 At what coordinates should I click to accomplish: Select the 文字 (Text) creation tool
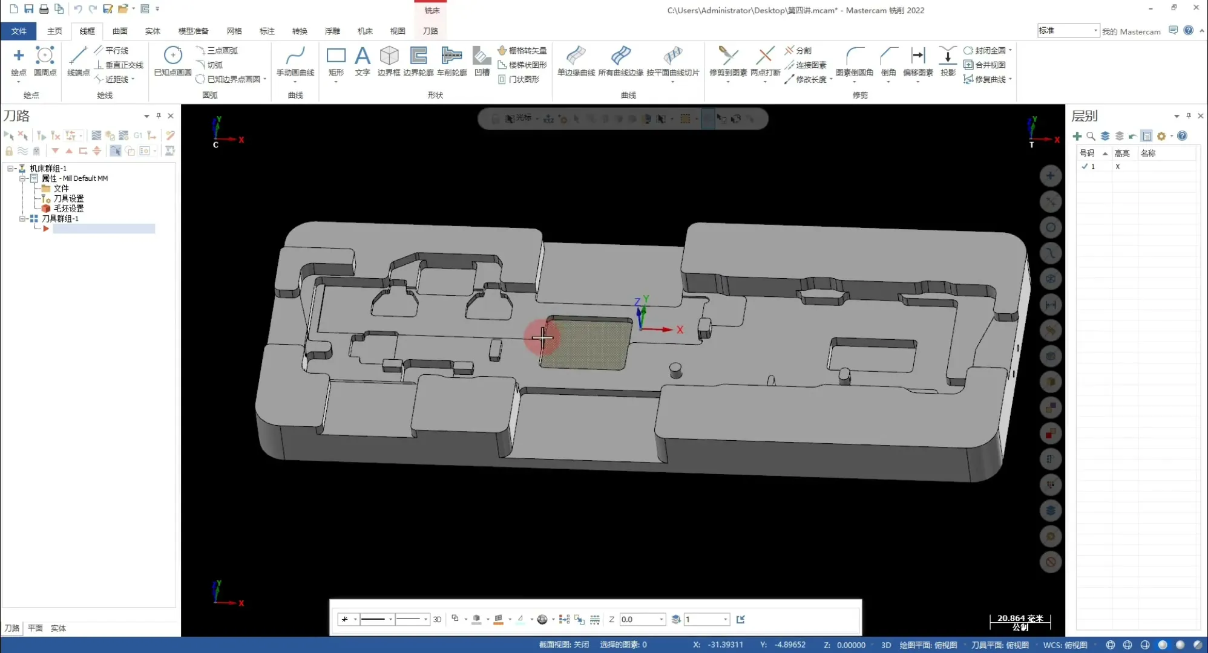(362, 60)
